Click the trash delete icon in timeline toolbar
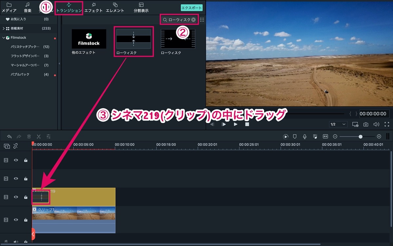 pyautogui.click(x=29, y=136)
